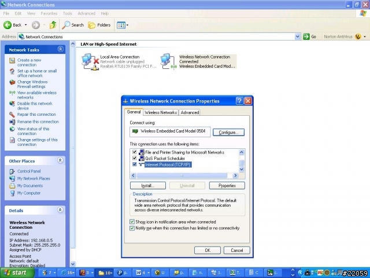Click the Back arrow icon
Viewport: 370px width, 278px height.
click(x=8, y=25)
